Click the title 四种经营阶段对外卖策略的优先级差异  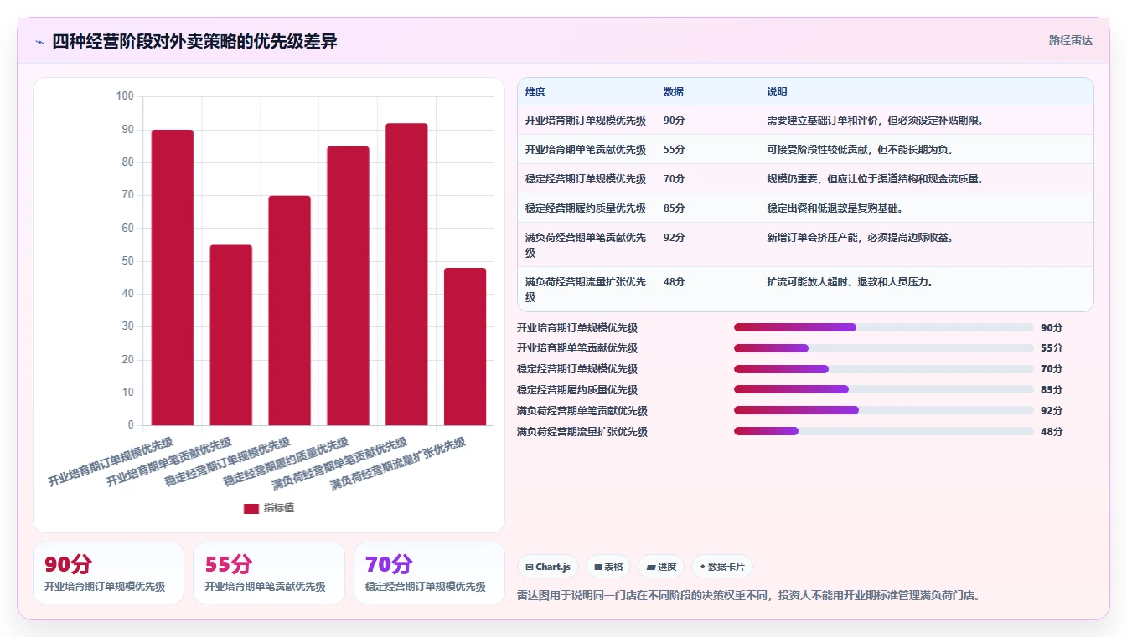point(194,41)
